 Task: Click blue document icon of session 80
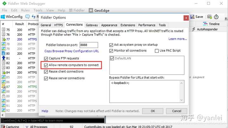(x=3, y=53)
